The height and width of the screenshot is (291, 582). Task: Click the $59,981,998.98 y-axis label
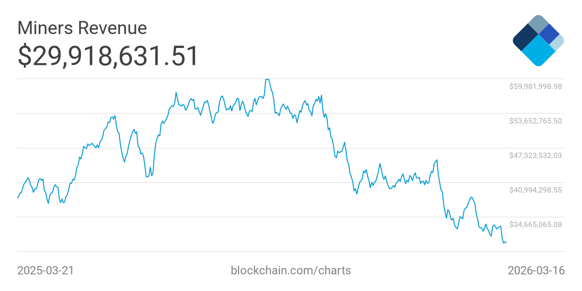[x=535, y=86]
